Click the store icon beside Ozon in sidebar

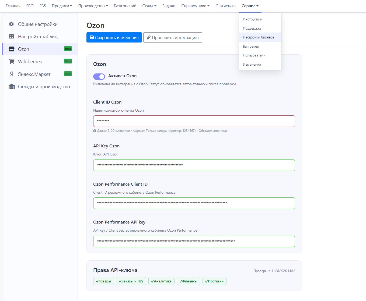(12, 49)
